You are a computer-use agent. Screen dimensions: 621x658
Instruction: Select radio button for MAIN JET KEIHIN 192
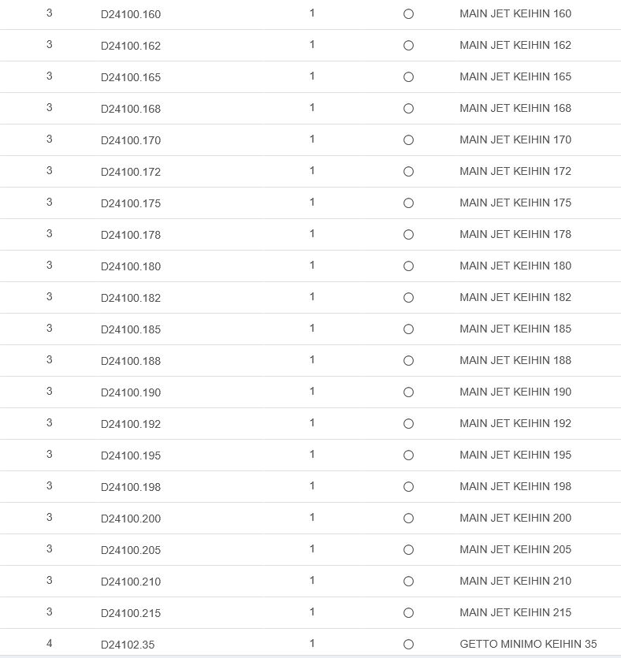tap(408, 424)
